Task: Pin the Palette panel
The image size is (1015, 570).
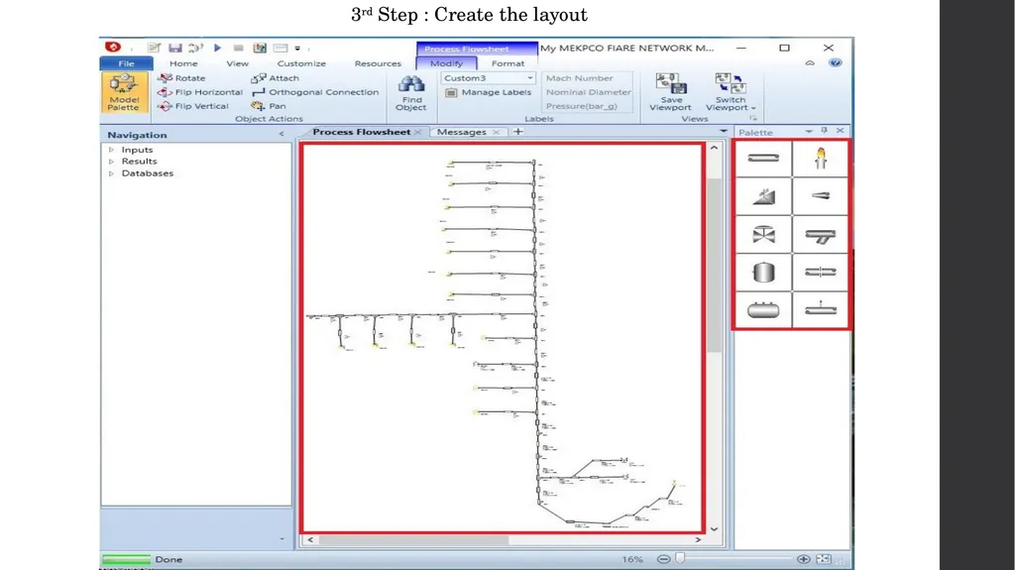Action: click(824, 131)
